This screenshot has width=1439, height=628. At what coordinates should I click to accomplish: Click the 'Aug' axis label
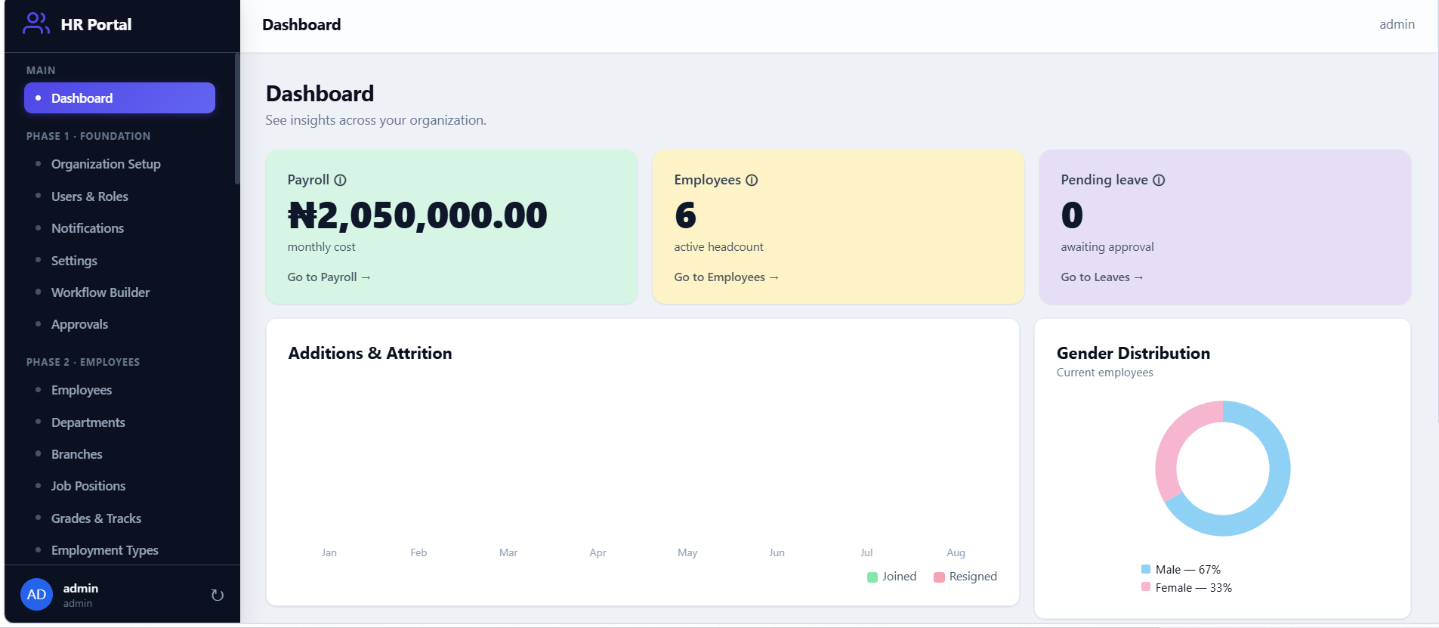pyautogui.click(x=956, y=552)
